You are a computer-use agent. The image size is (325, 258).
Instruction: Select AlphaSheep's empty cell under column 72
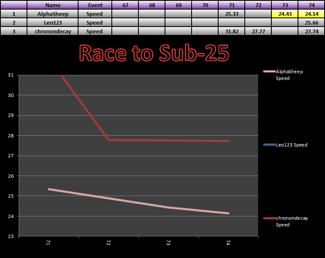(x=258, y=14)
